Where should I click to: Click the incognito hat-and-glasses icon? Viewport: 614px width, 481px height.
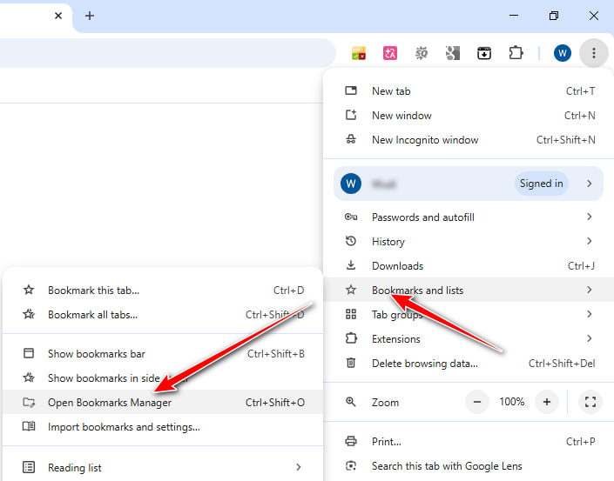click(351, 139)
